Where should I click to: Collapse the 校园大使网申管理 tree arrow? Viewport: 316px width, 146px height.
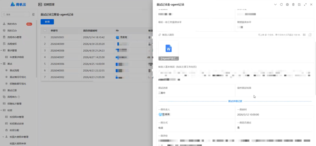[x=3, y=137]
